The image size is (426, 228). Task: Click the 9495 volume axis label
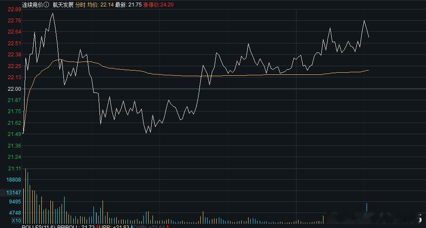coord(16,202)
